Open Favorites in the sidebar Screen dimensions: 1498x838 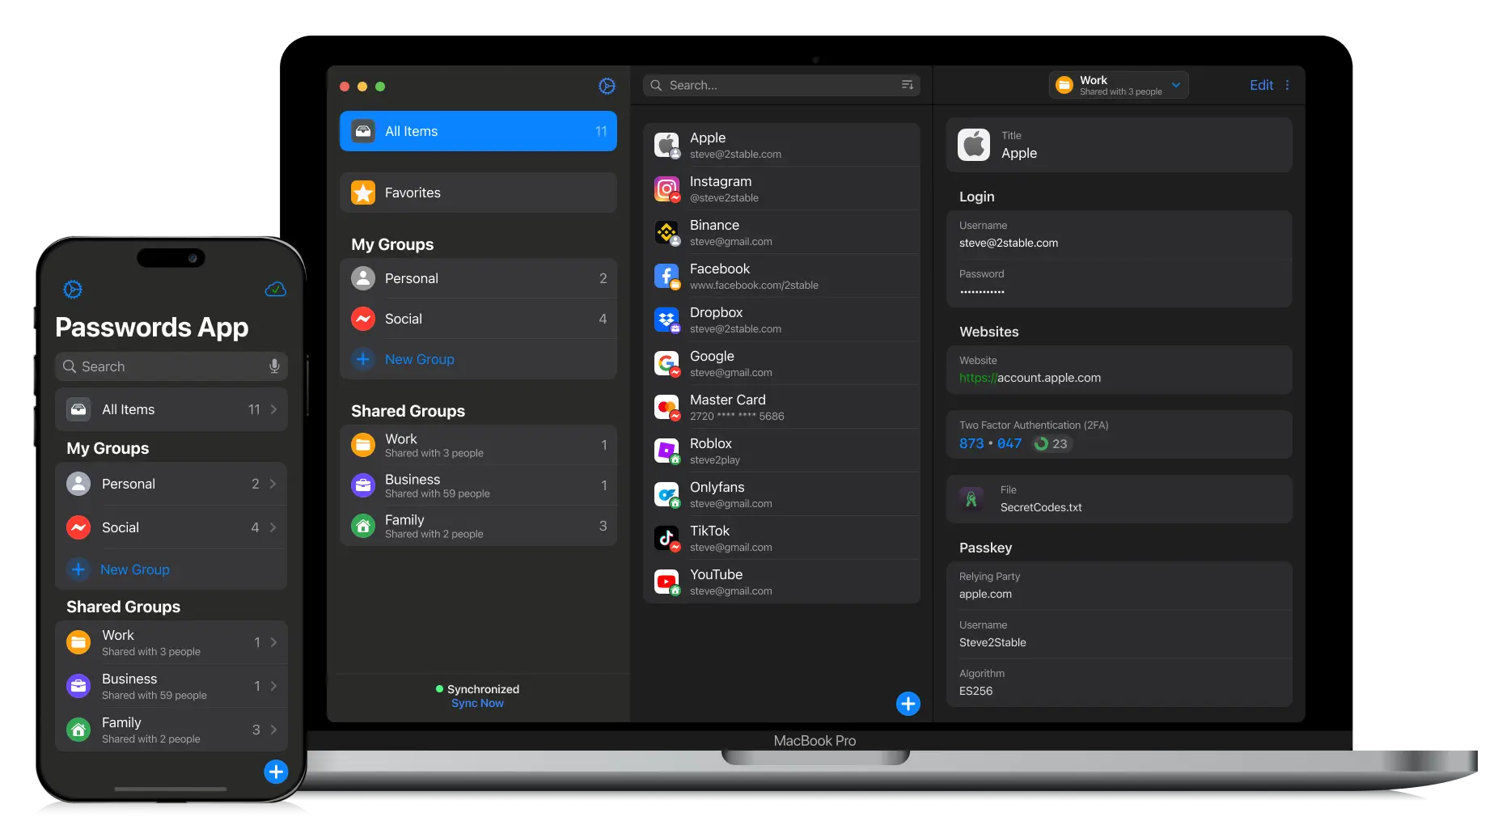tap(478, 193)
